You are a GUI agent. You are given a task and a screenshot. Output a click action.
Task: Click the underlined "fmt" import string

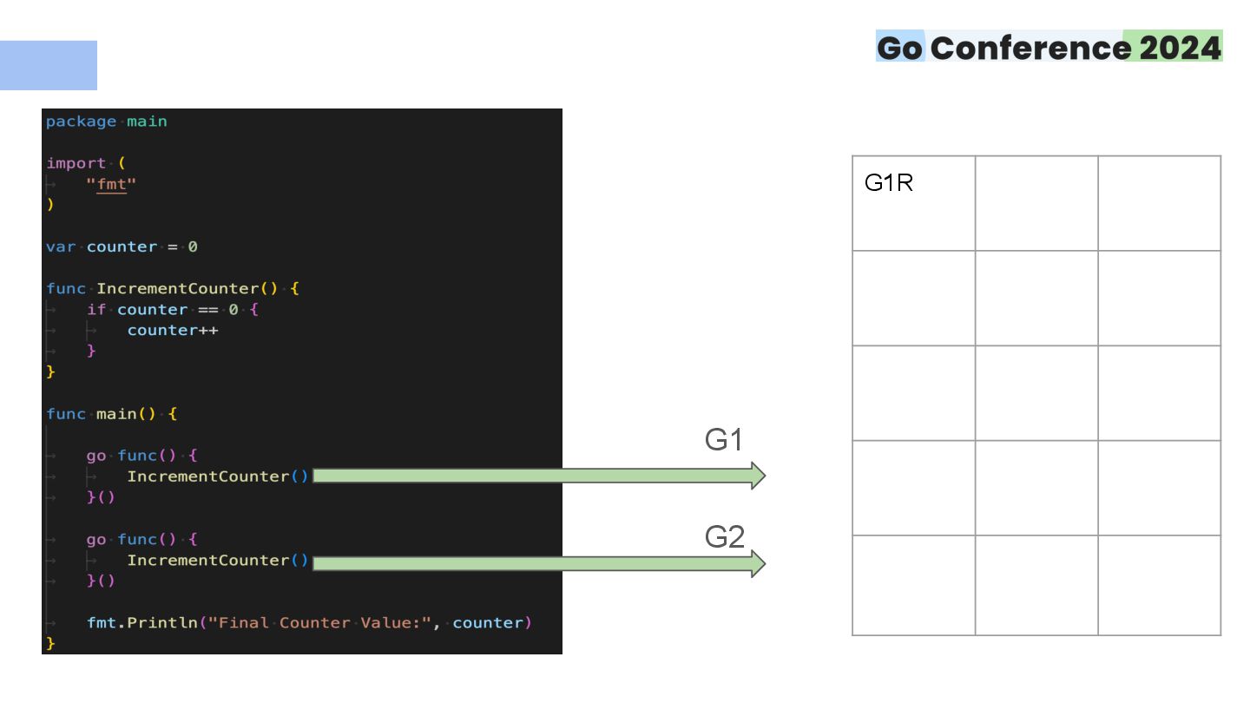112,184
